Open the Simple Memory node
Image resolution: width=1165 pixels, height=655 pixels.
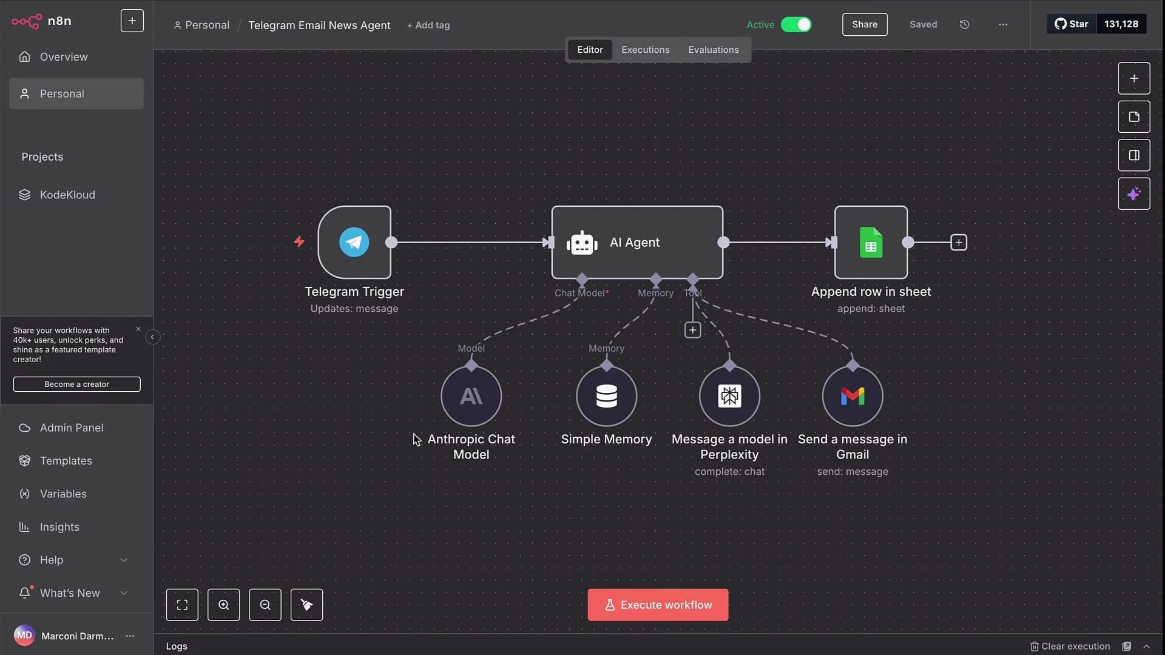(x=607, y=396)
